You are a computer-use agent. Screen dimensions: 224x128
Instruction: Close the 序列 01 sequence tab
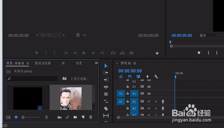coord(117,63)
